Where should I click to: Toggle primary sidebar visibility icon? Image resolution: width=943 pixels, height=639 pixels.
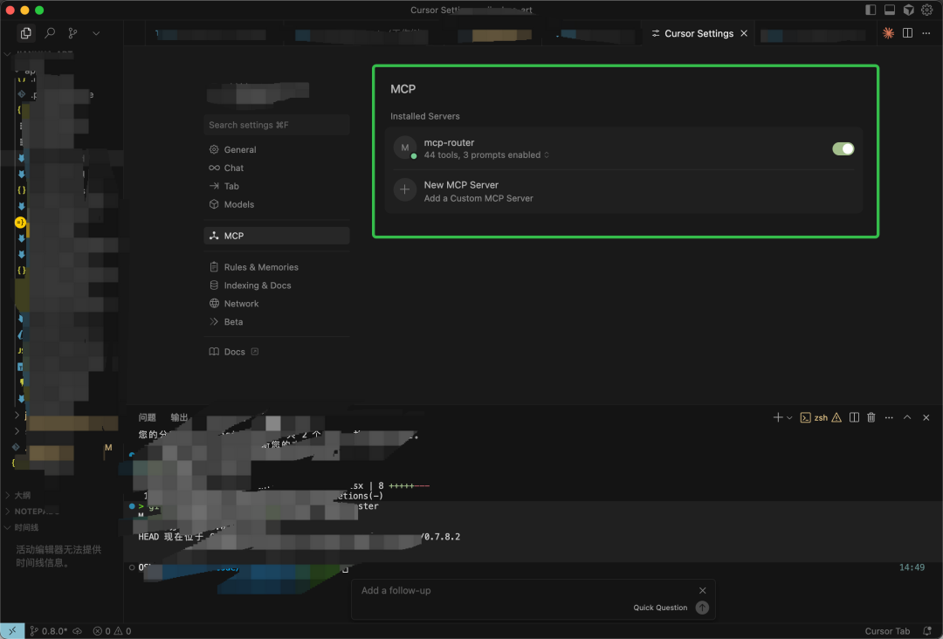[871, 10]
